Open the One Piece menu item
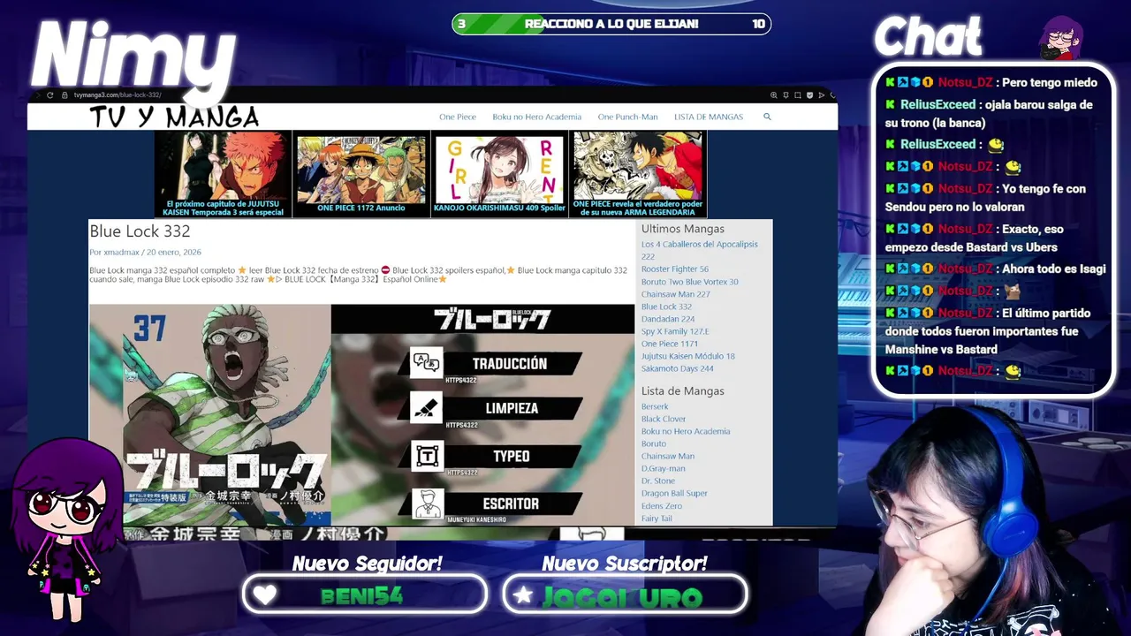 coord(458,117)
